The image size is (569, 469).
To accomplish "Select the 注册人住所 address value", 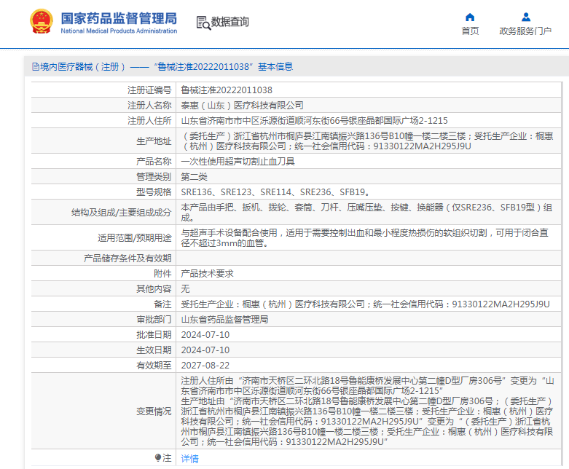I will pos(314,120).
